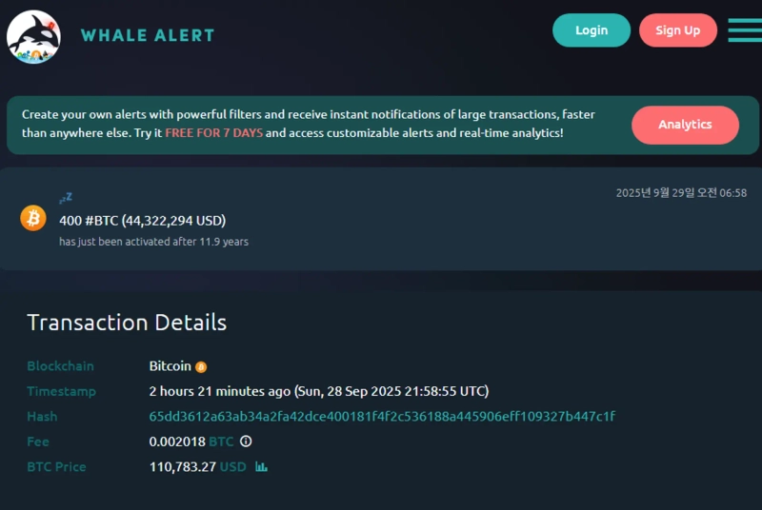Click the Whale Alert orca logo
Image resolution: width=762 pixels, height=510 pixels.
pyautogui.click(x=33, y=36)
